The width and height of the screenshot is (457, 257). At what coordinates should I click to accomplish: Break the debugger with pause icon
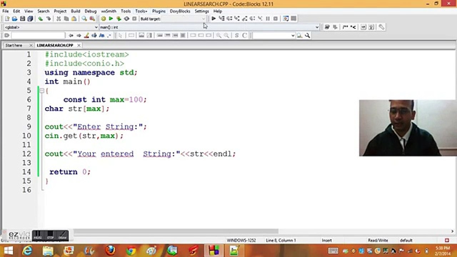click(x=268, y=19)
